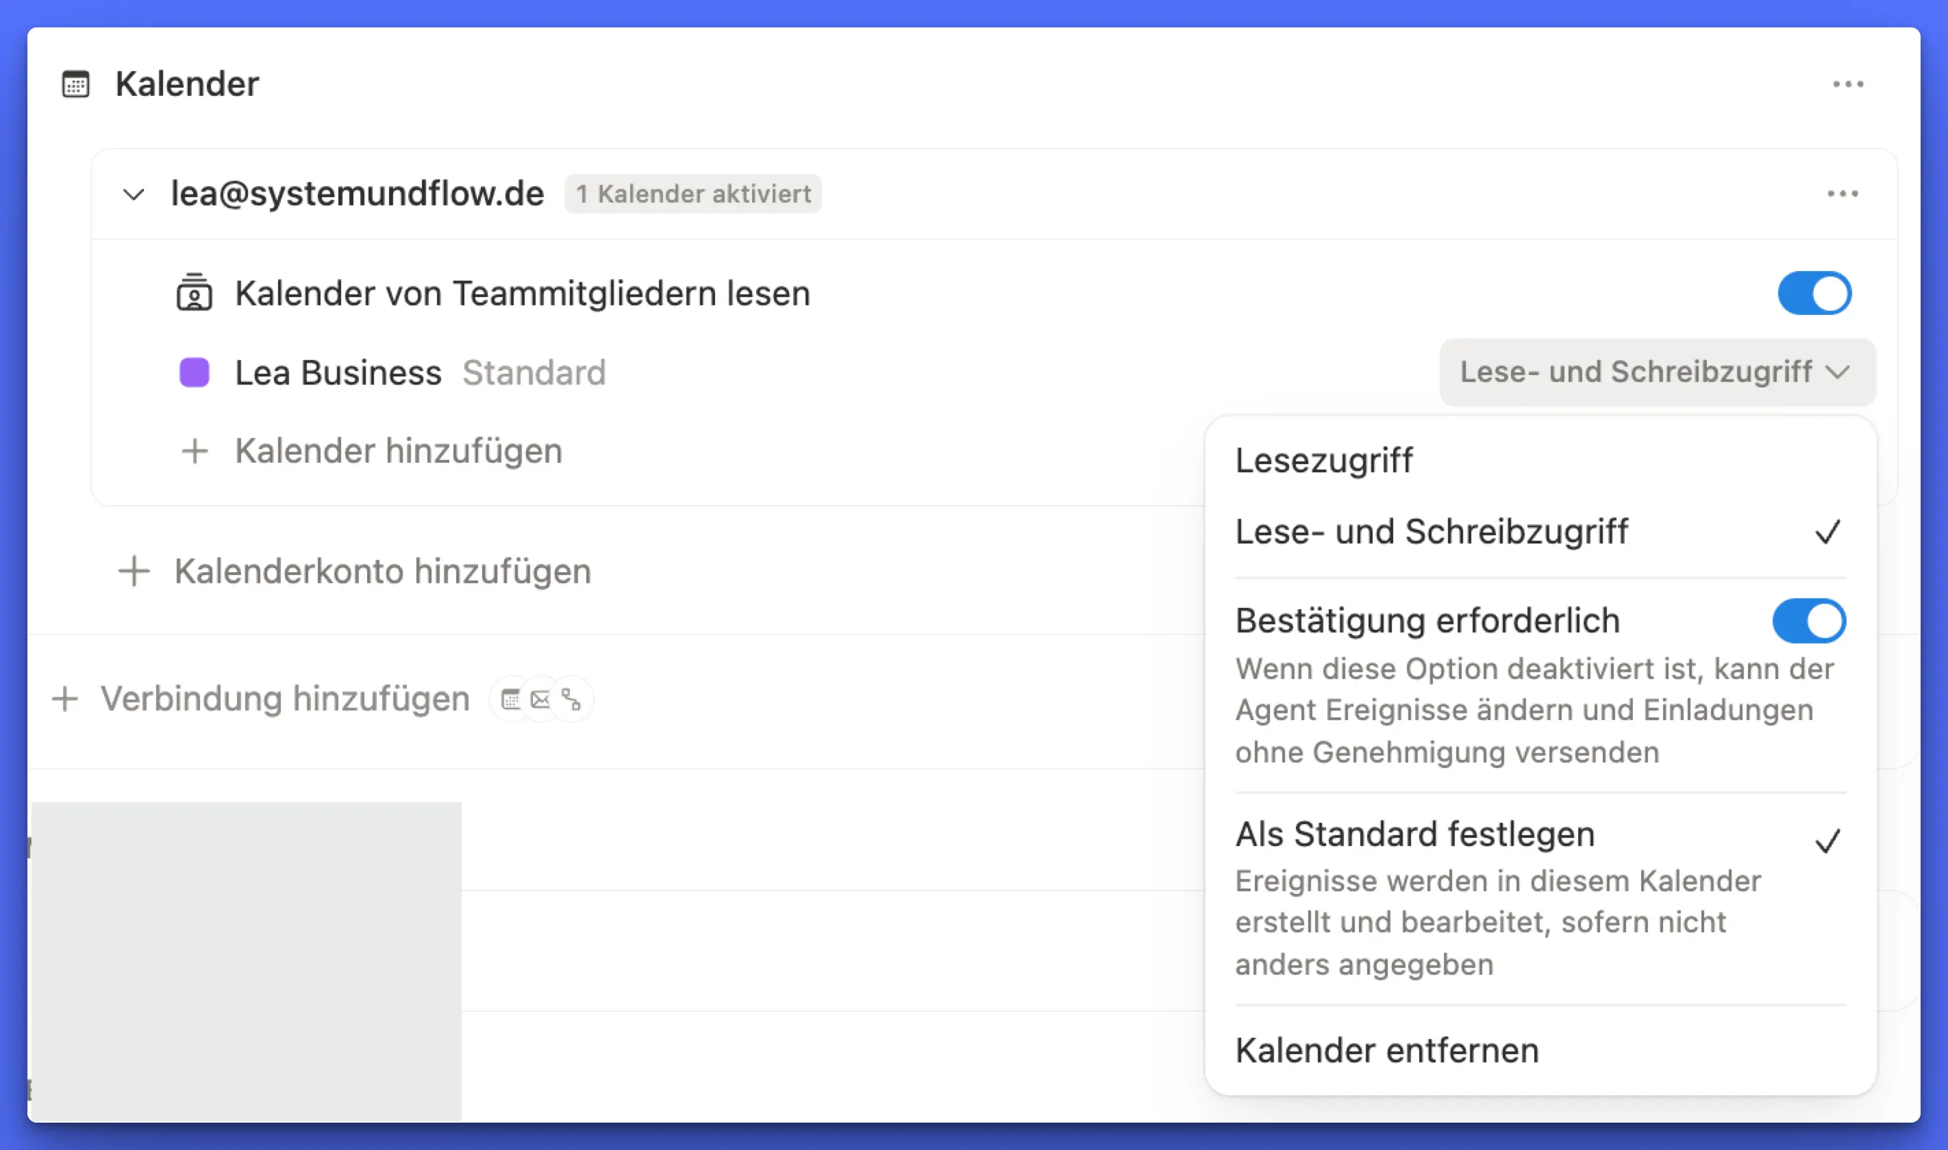Close the Lese- und Schreibzugriff dropdown button
Viewport: 1948px width, 1150px height.
[x=1656, y=372]
